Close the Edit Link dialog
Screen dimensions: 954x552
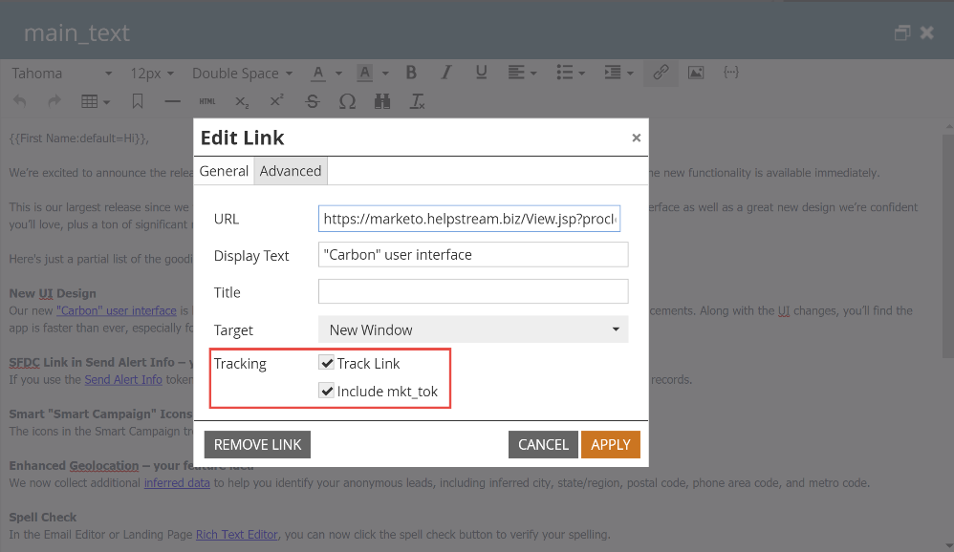tap(637, 138)
